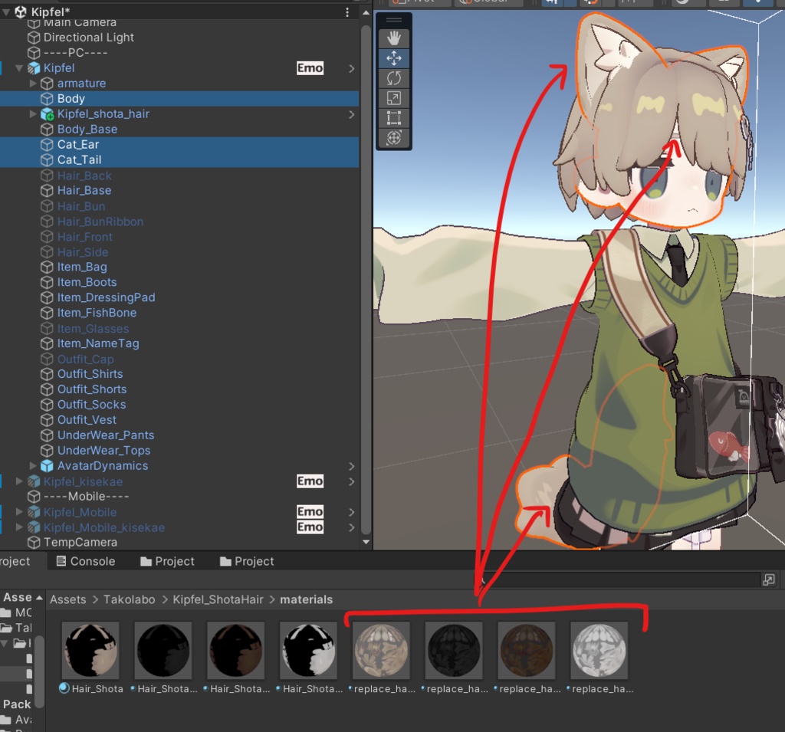The height and width of the screenshot is (732, 785).
Task: Open Kipfel_shota_hair prefab with its chevron
Action: point(351,115)
